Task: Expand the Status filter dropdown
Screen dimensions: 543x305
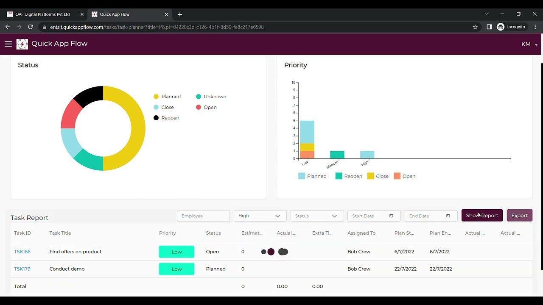Action: (x=317, y=216)
